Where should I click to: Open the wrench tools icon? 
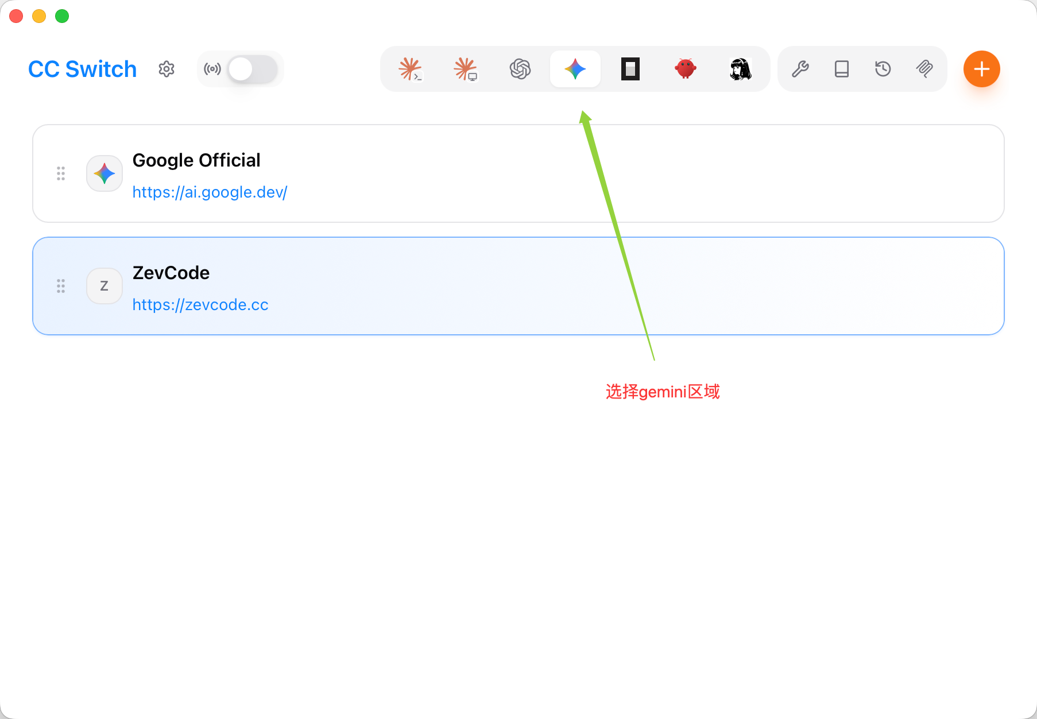(x=800, y=69)
